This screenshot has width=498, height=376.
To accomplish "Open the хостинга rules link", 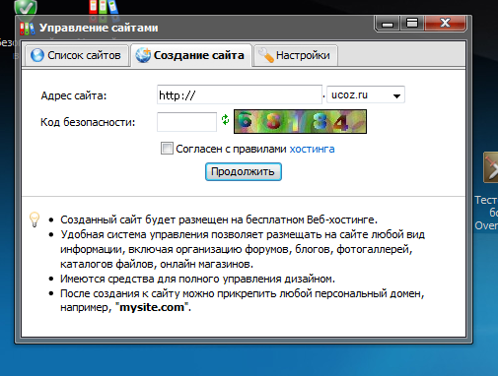I will (x=312, y=149).
